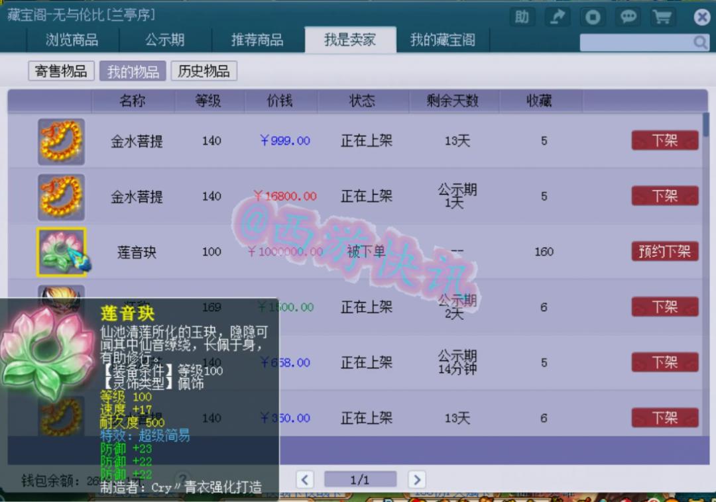Open the shopping cart icon
The height and width of the screenshot is (502, 716).
click(x=662, y=17)
